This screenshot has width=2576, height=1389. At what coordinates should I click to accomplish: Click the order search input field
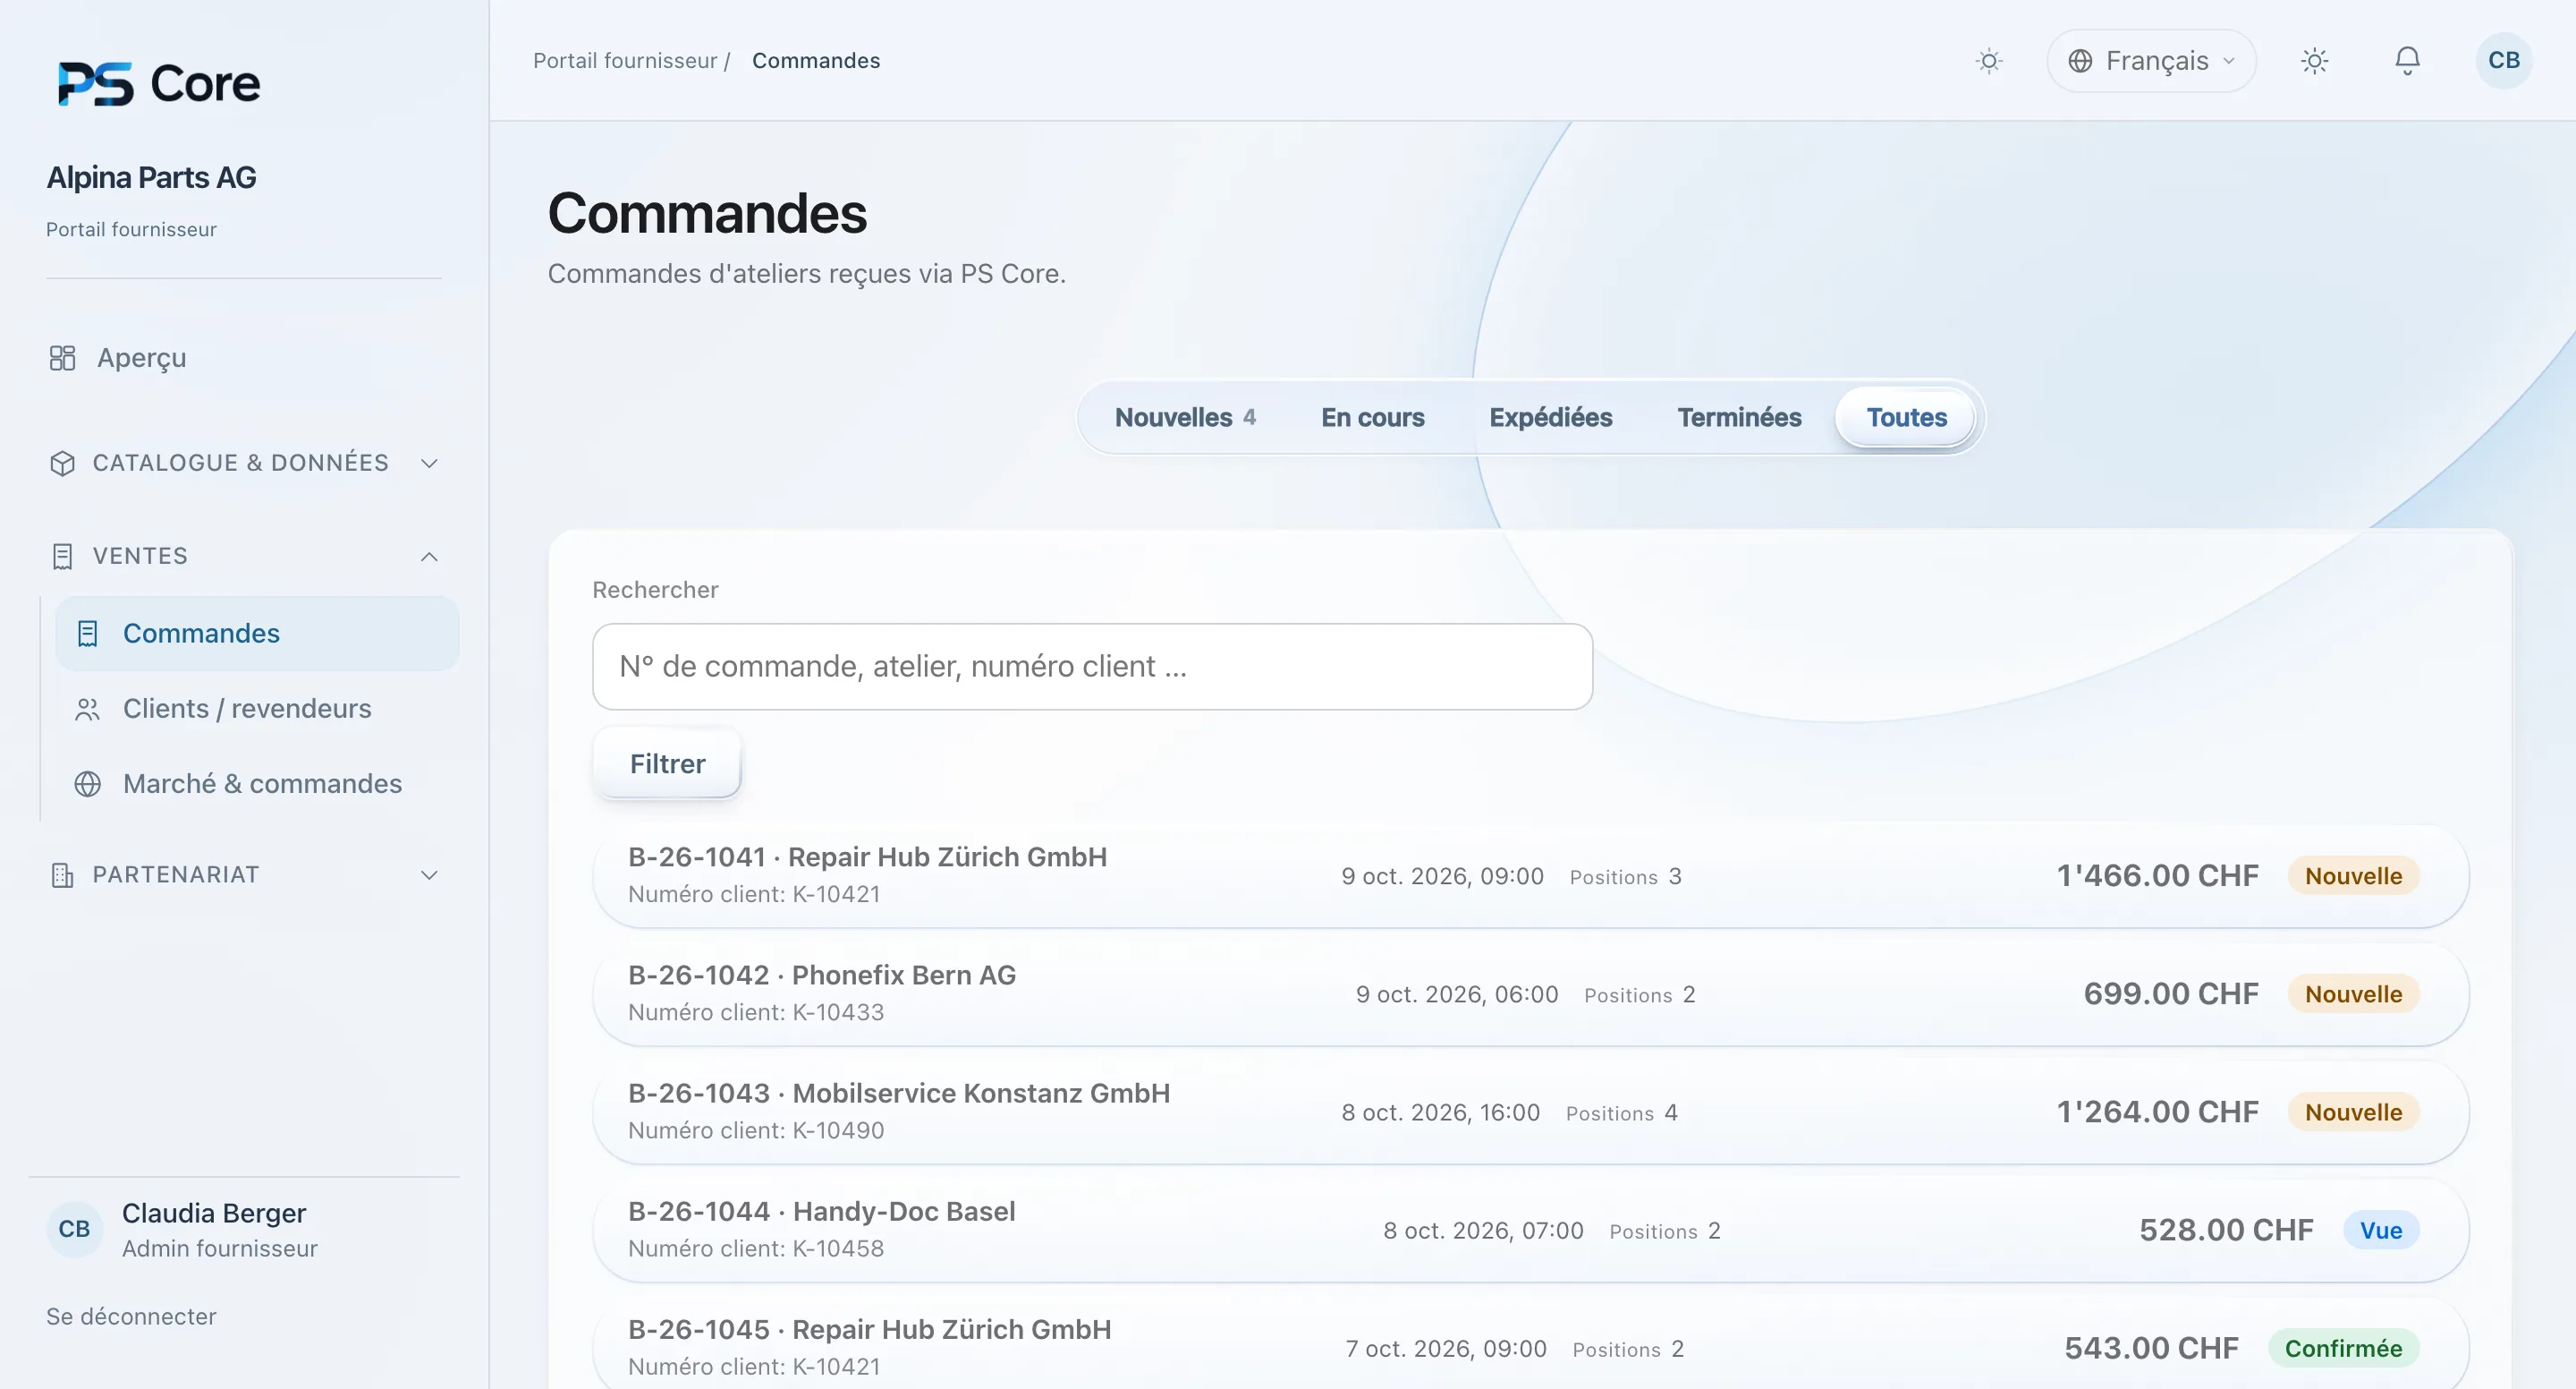click(x=1092, y=668)
